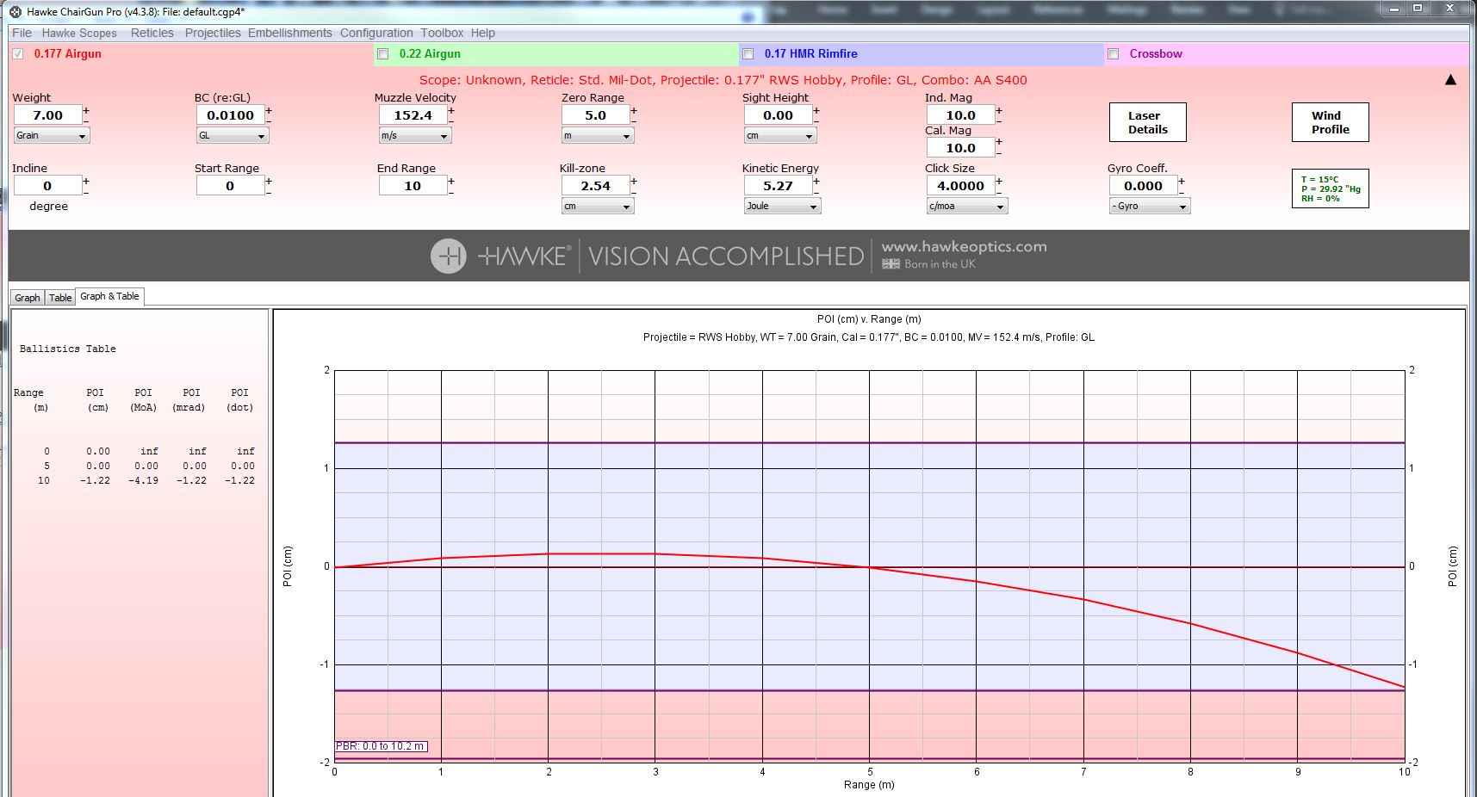The width and height of the screenshot is (1477, 797).
Task: Open the Projectiles menu
Action: (x=213, y=33)
